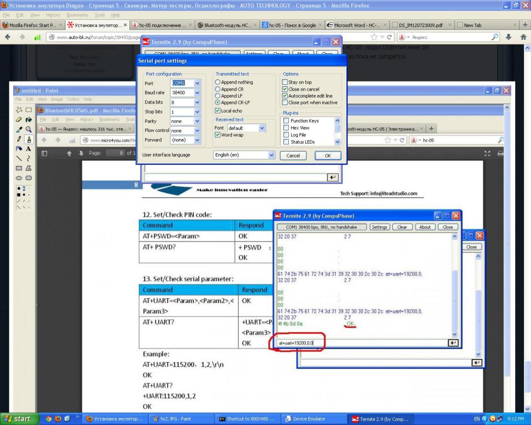Choose the Pencil tool in Paint

tap(19, 139)
